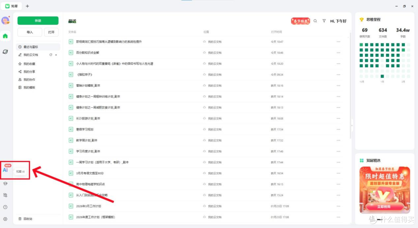The height and width of the screenshot is (228, 418).
Task: Click the file list vertical scrollbar
Action: (350, 85)
